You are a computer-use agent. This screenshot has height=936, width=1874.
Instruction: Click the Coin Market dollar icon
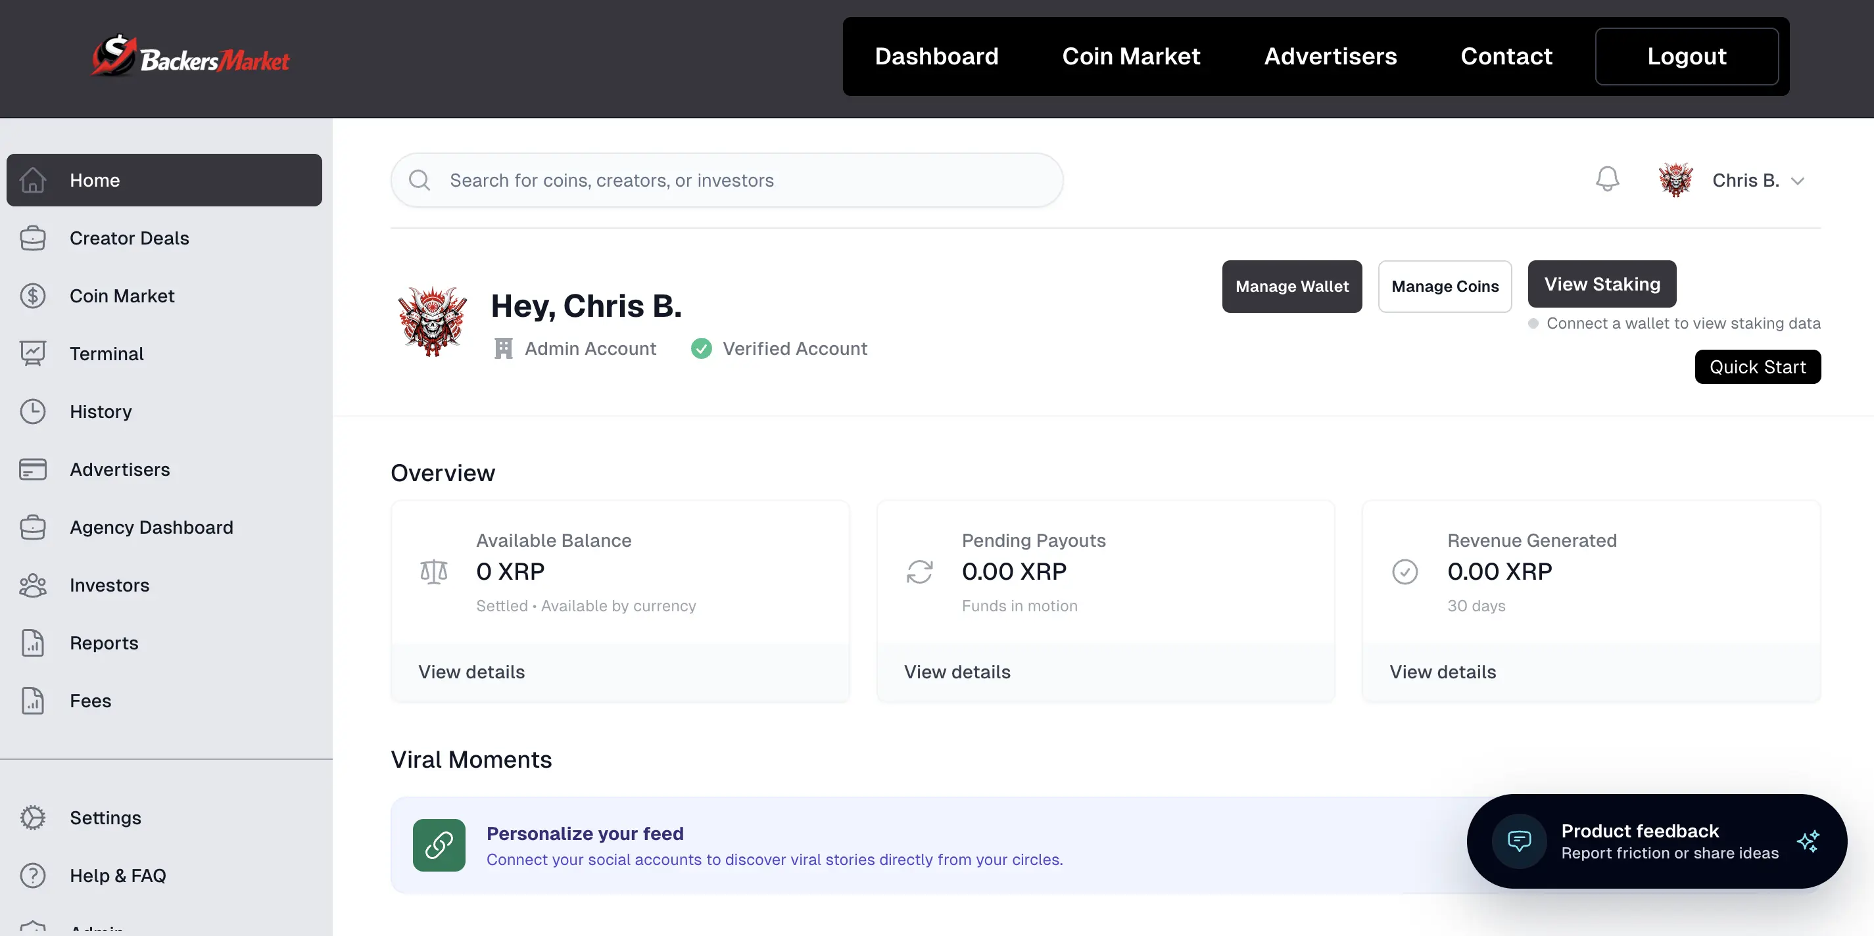coord(33,296)
